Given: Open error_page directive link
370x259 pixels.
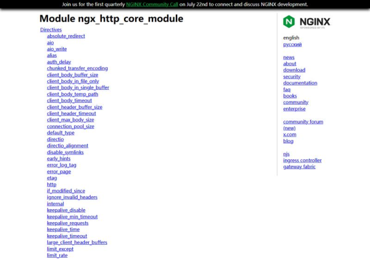Looking at the screenshot, I should coord(59,172).
